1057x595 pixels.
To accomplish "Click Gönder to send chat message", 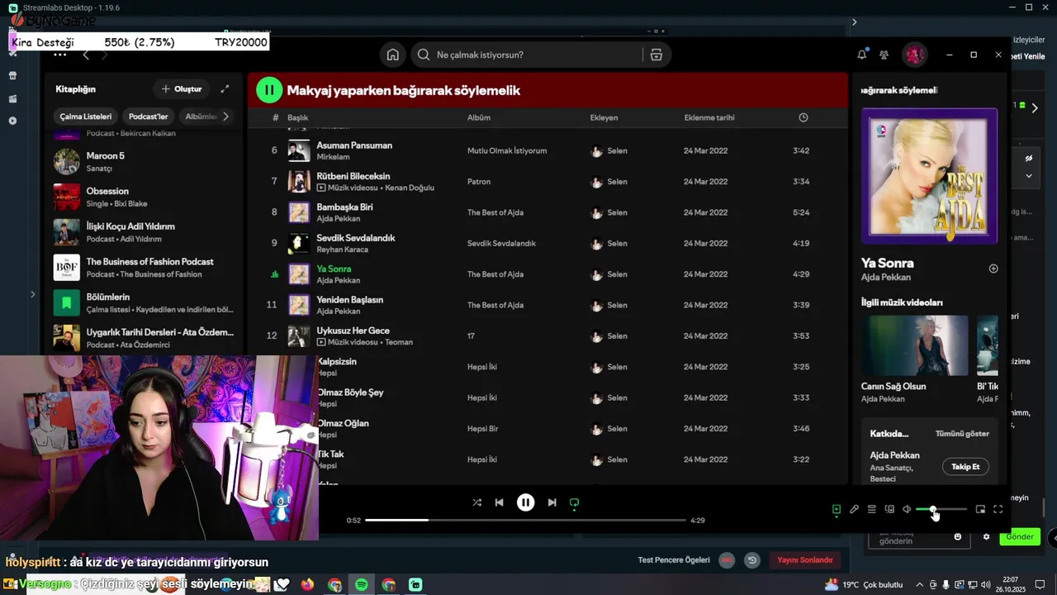I will (1019, 536).
